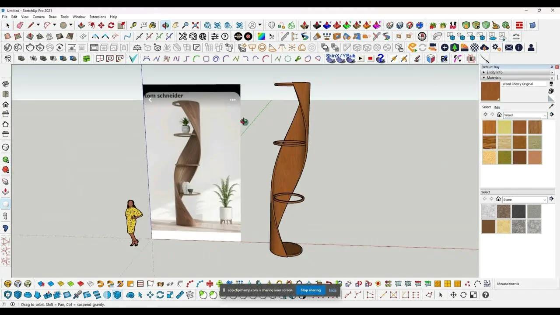The width and height of the screenshot is (560, 315).
Task: Switch to the Edit tab in Materials
Action: click(x=497, y=107)
